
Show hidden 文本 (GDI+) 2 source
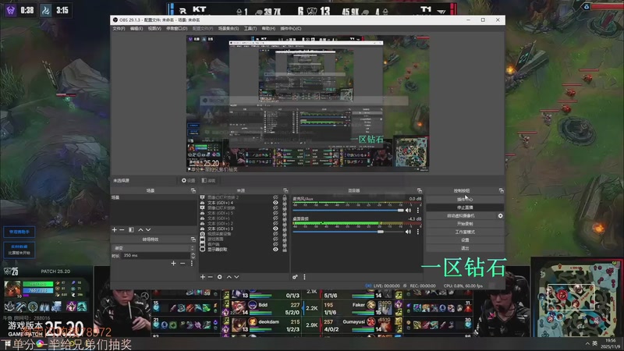[275, 223]
